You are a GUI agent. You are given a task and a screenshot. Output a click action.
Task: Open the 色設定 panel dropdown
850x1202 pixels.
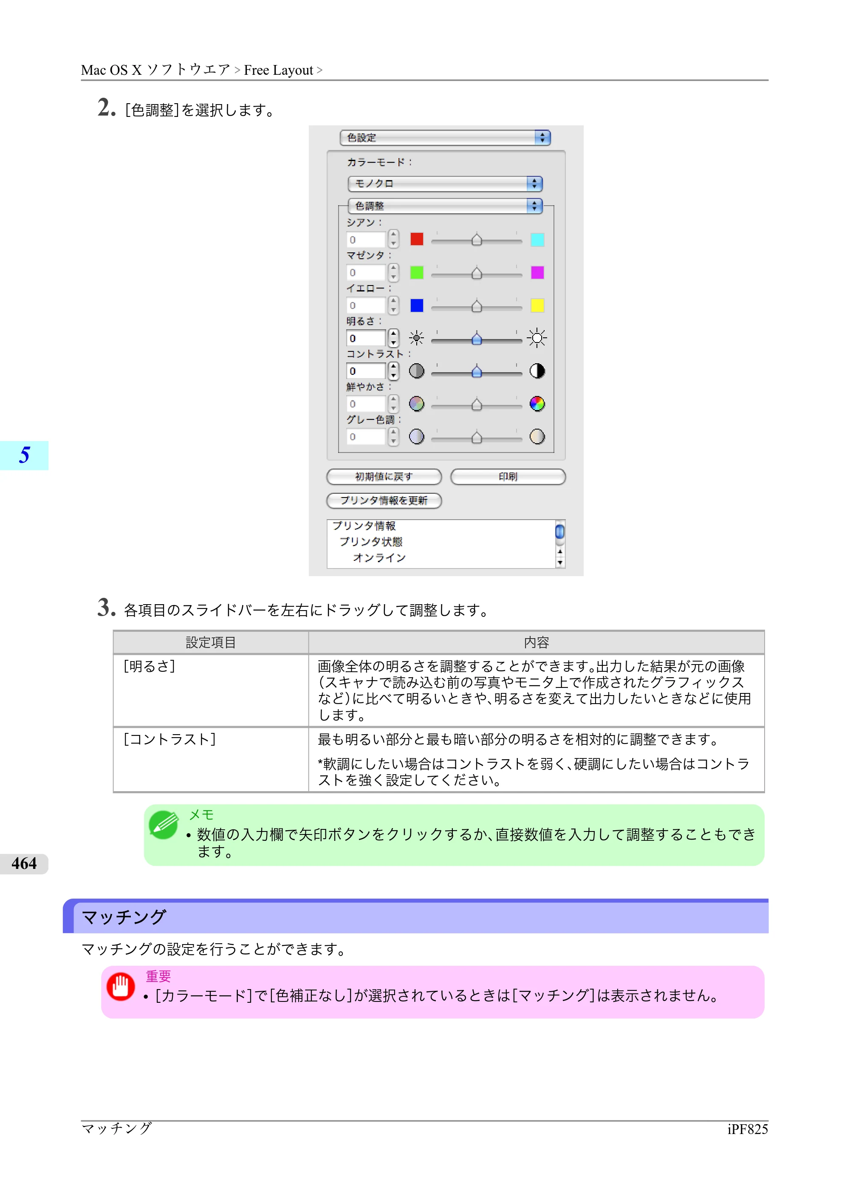445,138
